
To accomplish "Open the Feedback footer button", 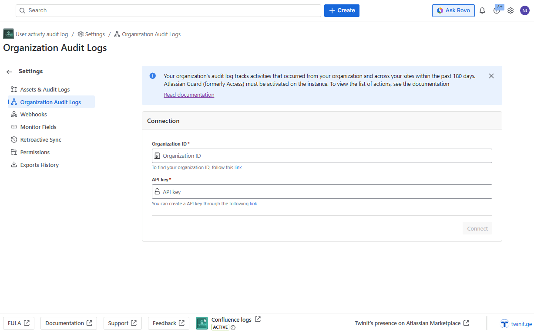I will 169,323.
